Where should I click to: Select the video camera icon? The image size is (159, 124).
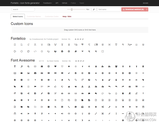[x=22, y=73]
